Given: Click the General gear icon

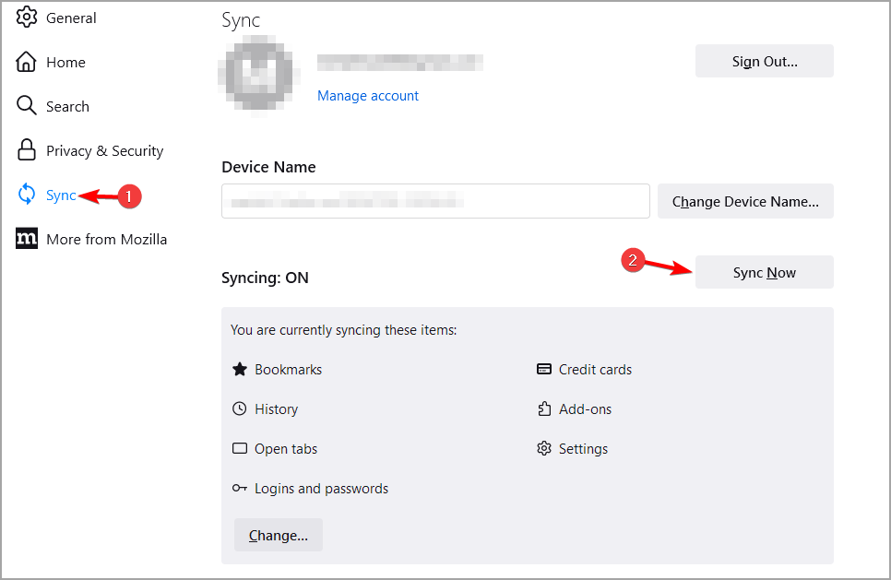Looking at the screenshot, I should [26, 17].
